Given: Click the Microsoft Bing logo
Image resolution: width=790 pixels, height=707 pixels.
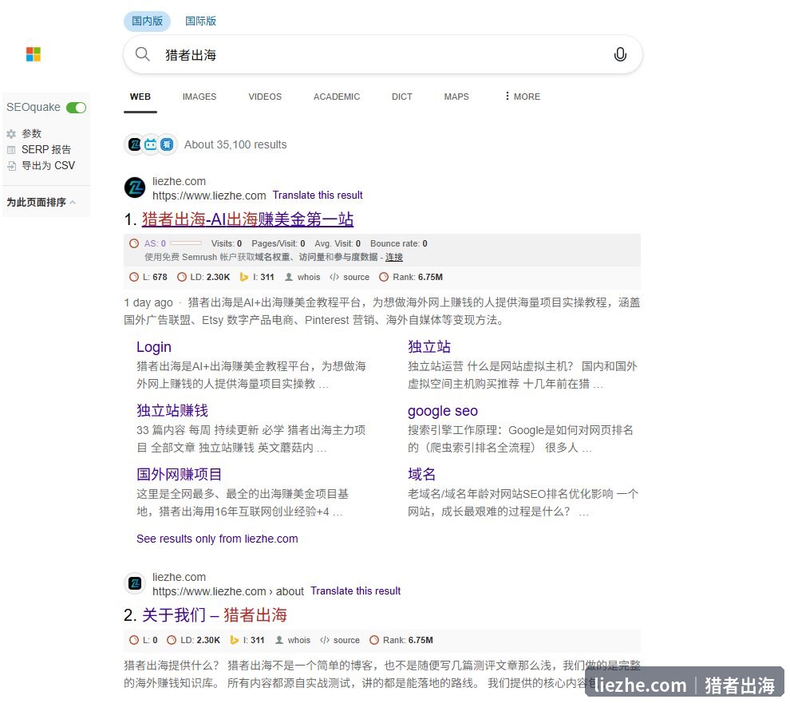Looking at the screenshot, I should click(x=34, y=54).
